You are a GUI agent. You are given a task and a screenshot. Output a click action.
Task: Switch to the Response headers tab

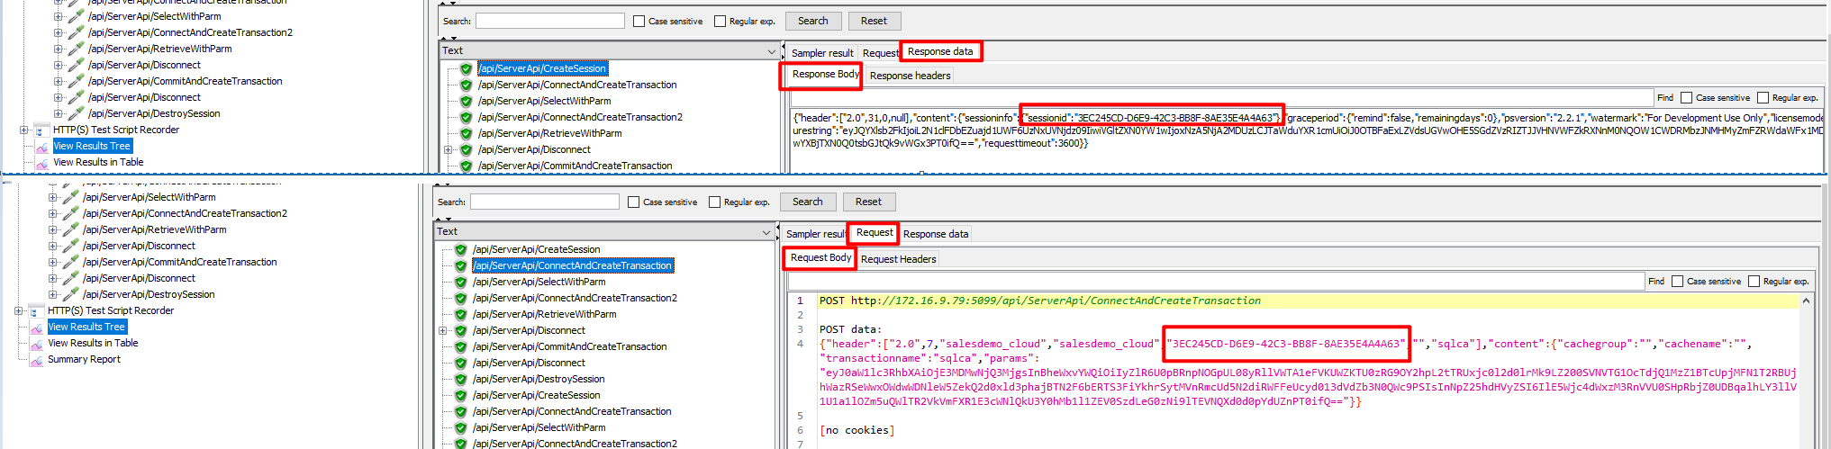[x=910, y=76]
